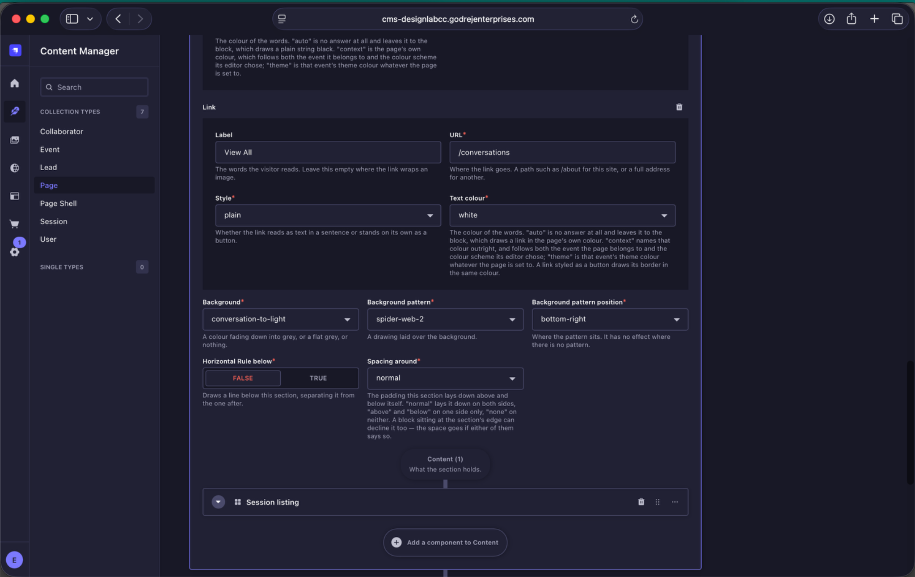Open the Event collection type
Image resolution: width=915 pixels, height=577 pixels.
[x=50, y=149]
